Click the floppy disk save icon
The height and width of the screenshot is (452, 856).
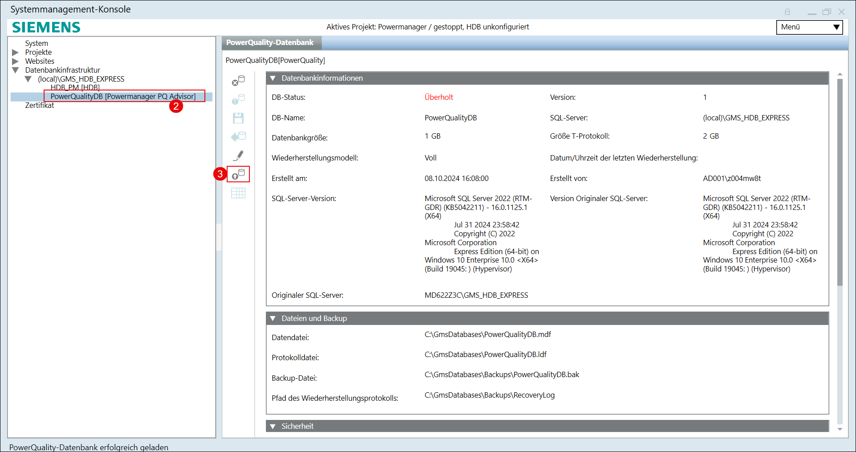(x=238, y=118)
